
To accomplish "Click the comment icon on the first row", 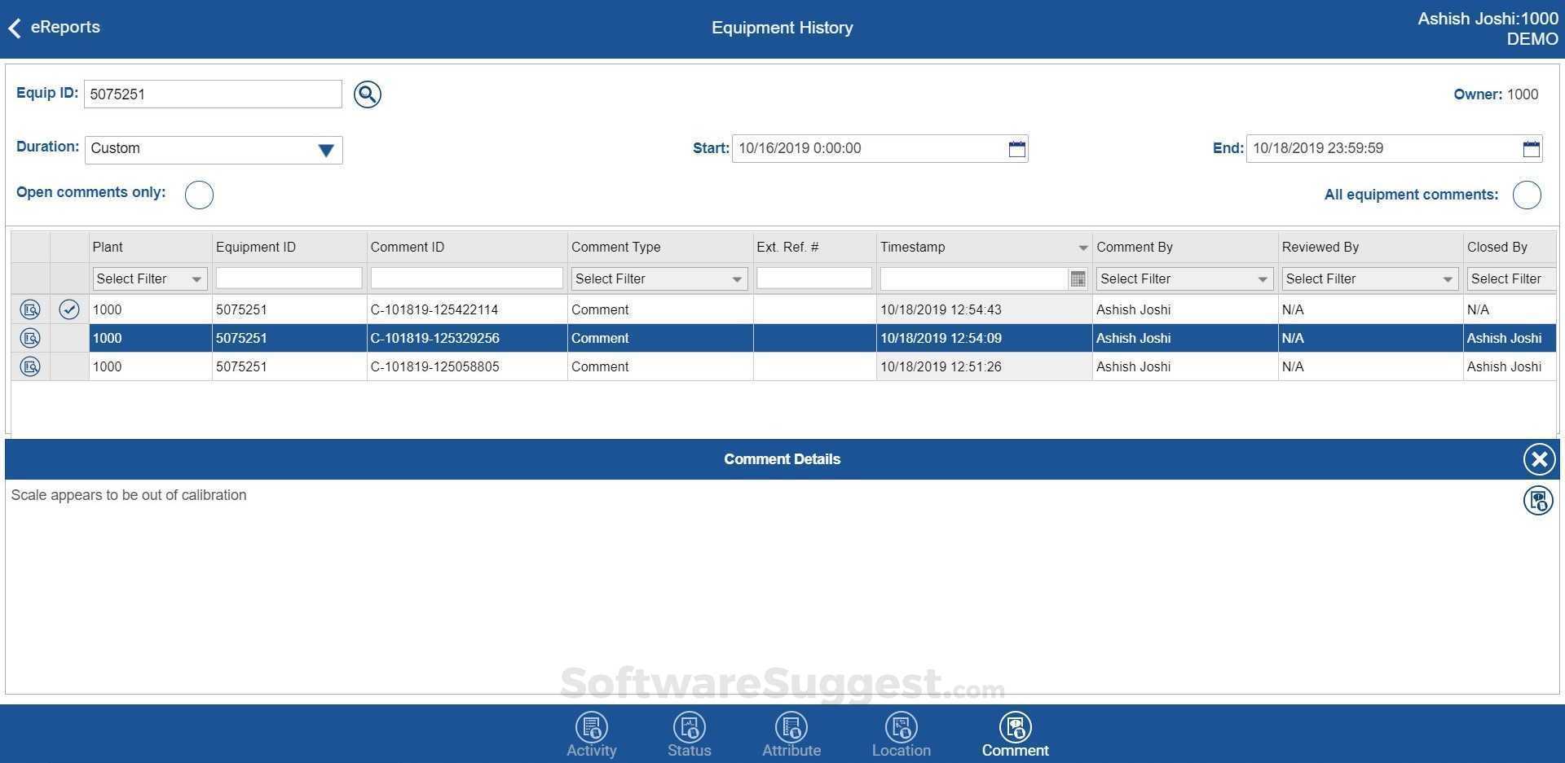I will point(29,309).
